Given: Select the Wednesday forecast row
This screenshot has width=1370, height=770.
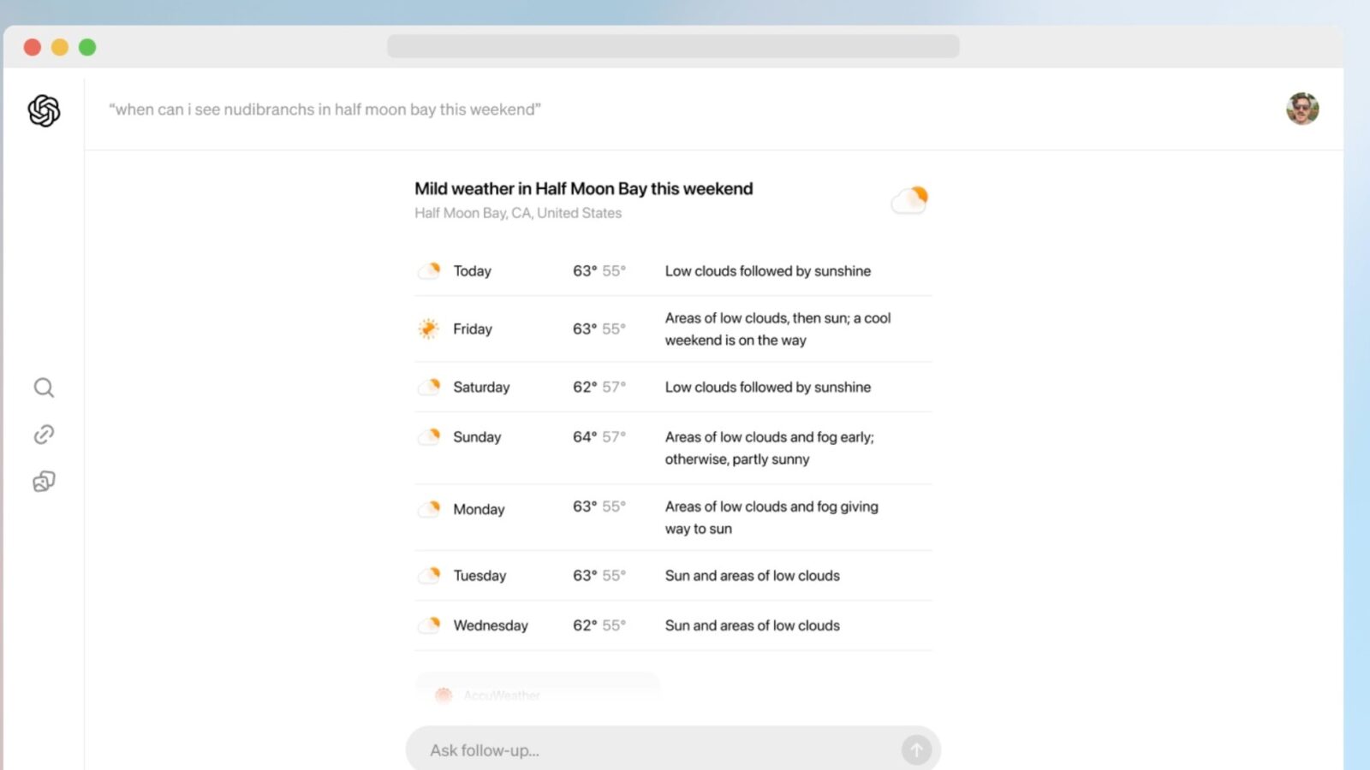Looking at the screenshot, I should (672, 625).
